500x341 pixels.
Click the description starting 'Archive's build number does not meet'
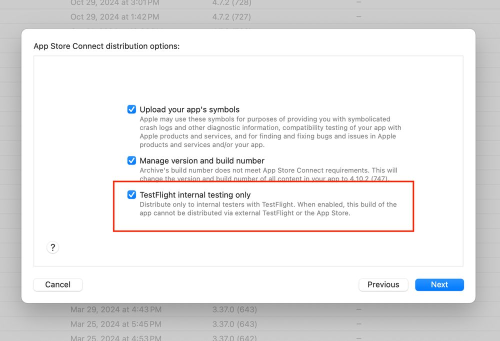268,174
